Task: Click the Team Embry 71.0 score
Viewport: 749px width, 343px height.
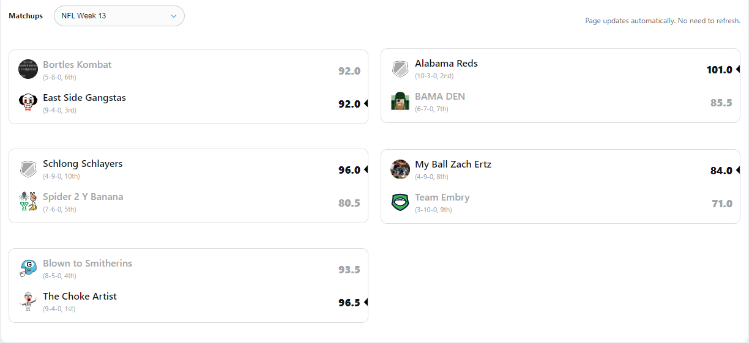Action: click(721, 204)
